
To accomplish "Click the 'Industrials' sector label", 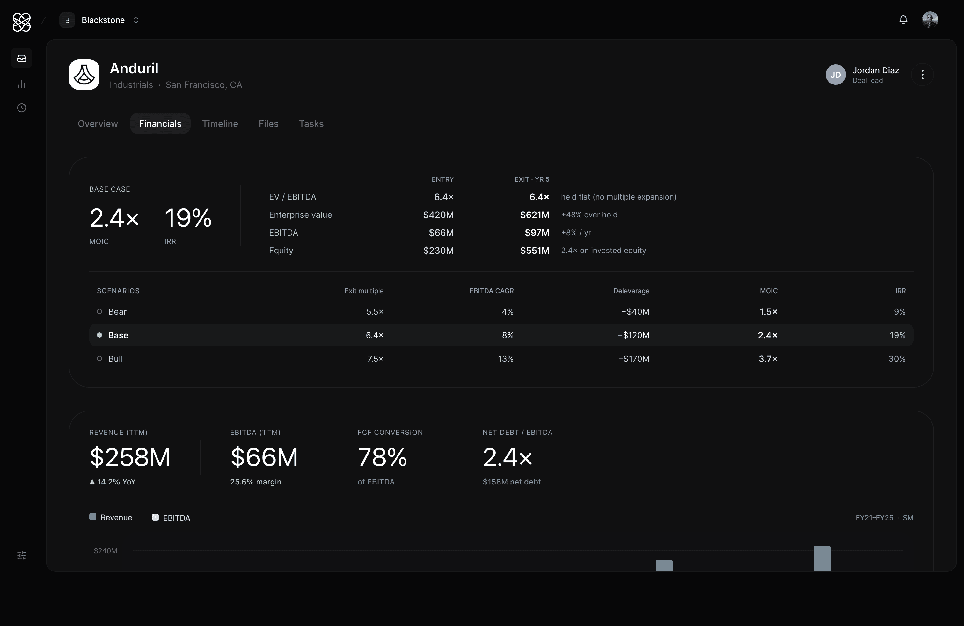I will point(131,85).
